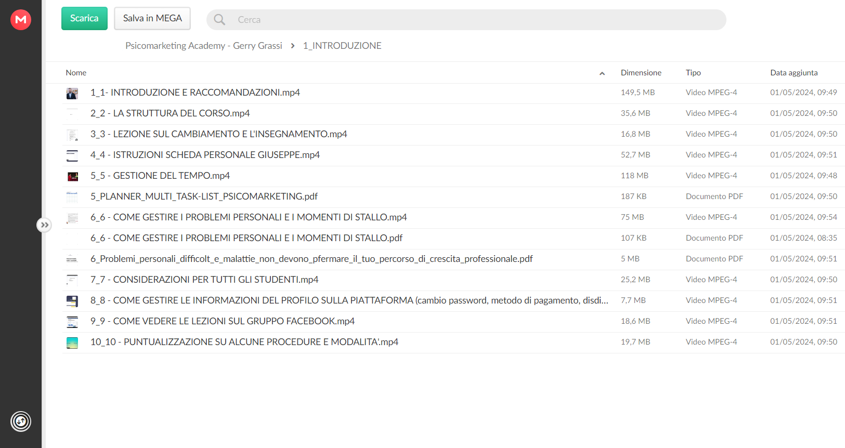Click thumbnail of 8_8 - COME GESTIRE LE INFORMAZIONI file

click(72, 301)
